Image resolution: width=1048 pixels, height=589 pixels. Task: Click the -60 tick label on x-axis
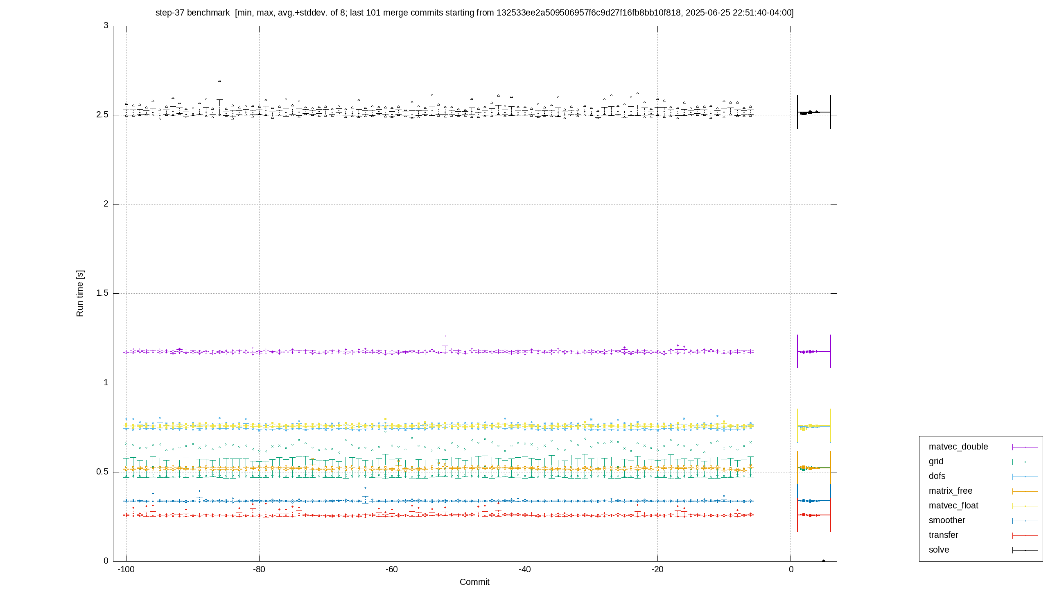click(392, 570)
